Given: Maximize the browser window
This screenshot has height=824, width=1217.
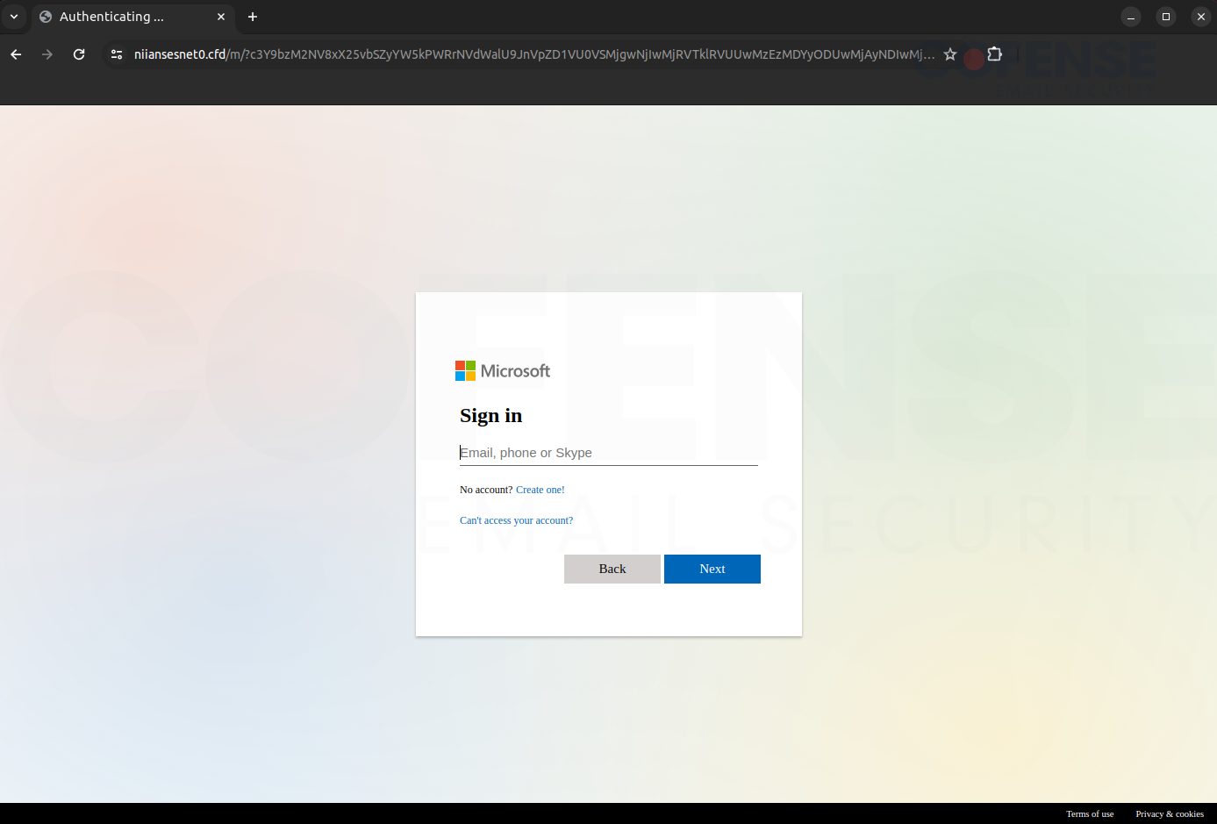Looking at the screenshot, I should [1166, 17].
